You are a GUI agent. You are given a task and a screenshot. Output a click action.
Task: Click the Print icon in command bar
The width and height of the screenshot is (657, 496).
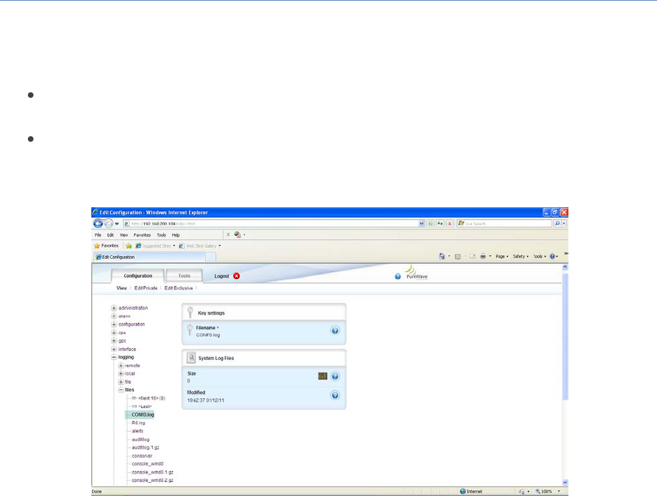(483, 256)
